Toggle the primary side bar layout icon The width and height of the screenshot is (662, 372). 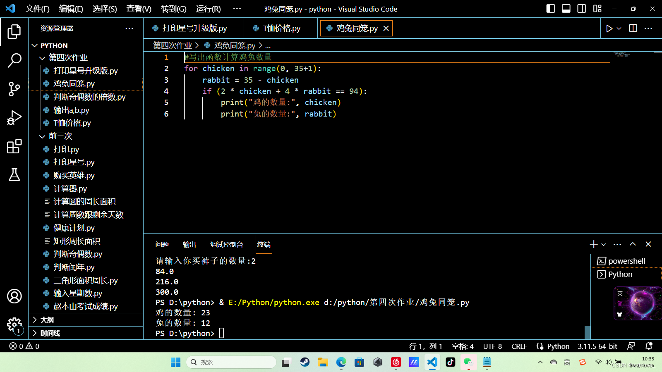tap(551, 9)
